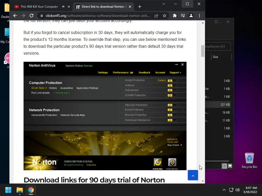
Task: Click the page scrollbar up arrow
Action: [x=203, y=23]
